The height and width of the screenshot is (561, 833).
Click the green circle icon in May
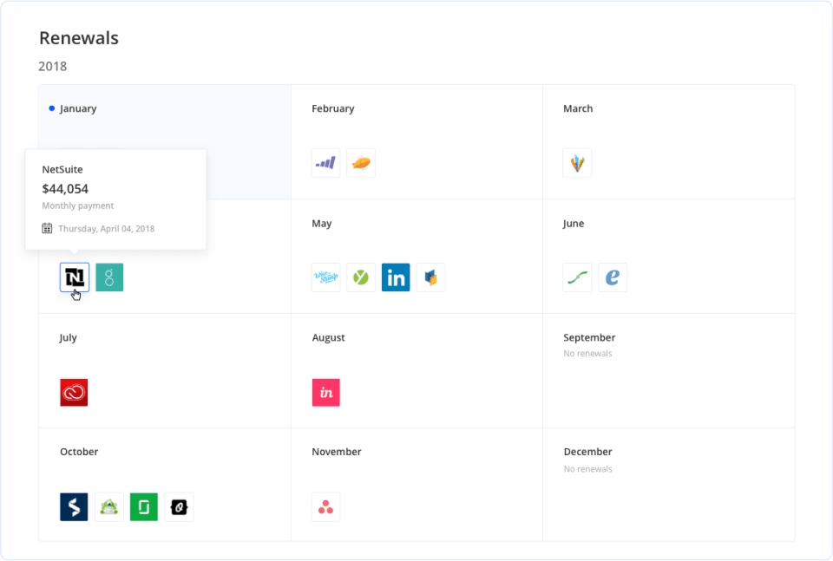pos(361,277)
